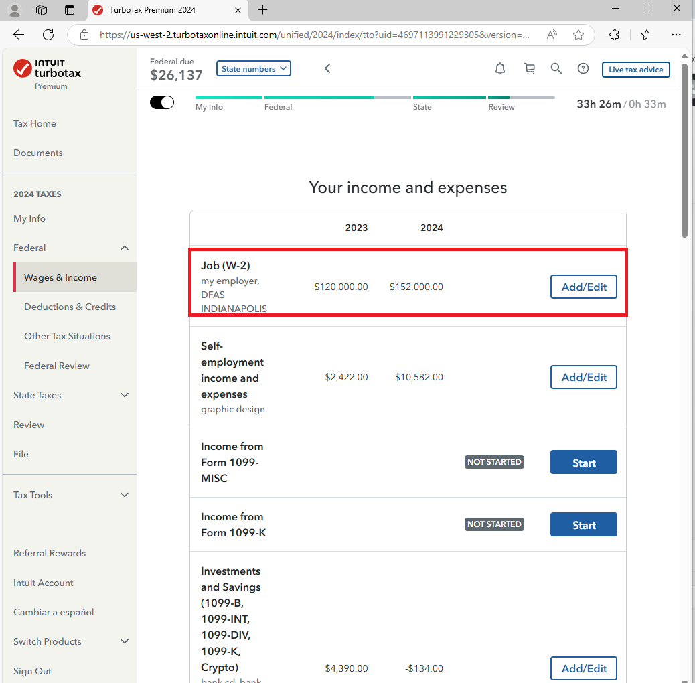Click the NOT STARTED badge for 1099-MISC
The image size is (695, 683).
click(x=494, y=462)
